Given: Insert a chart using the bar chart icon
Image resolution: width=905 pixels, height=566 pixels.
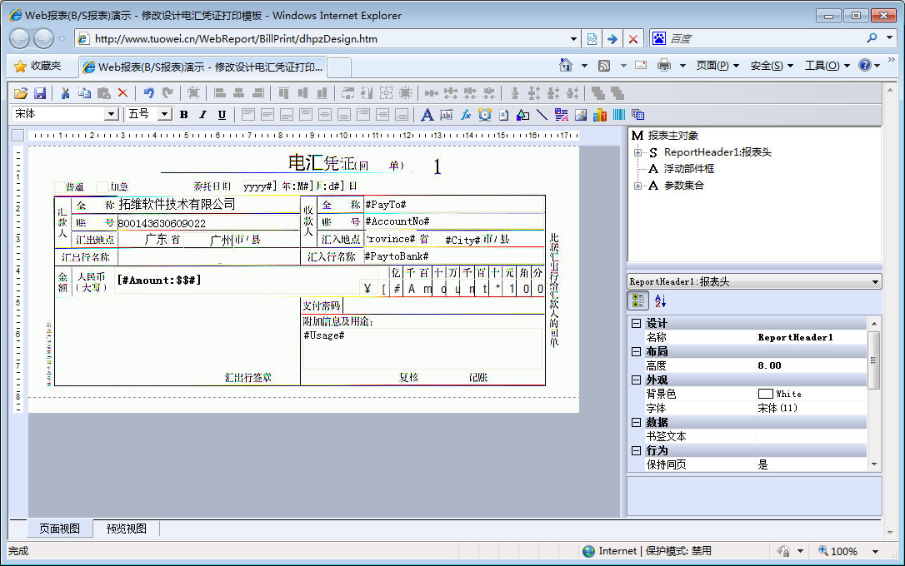Looking at the screenshot, I should coord(600,115).
